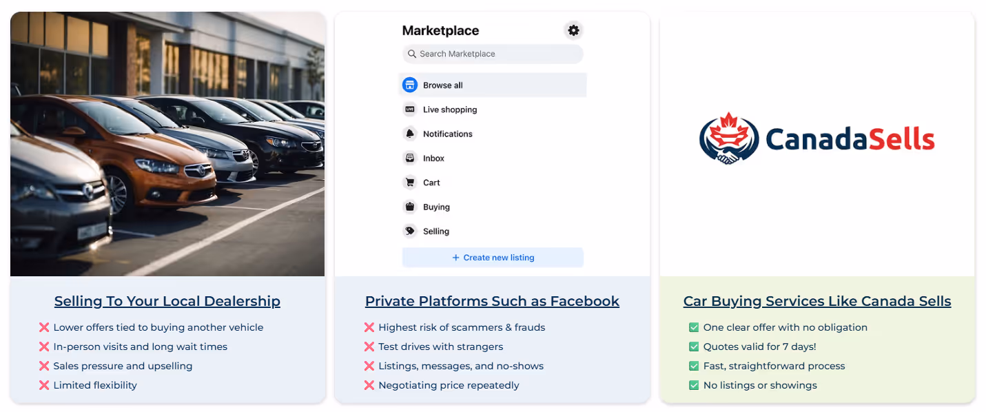The width and height of the screenshot is (986, 412).
Task: Click Create new listing button
Action: pos(493,258)
